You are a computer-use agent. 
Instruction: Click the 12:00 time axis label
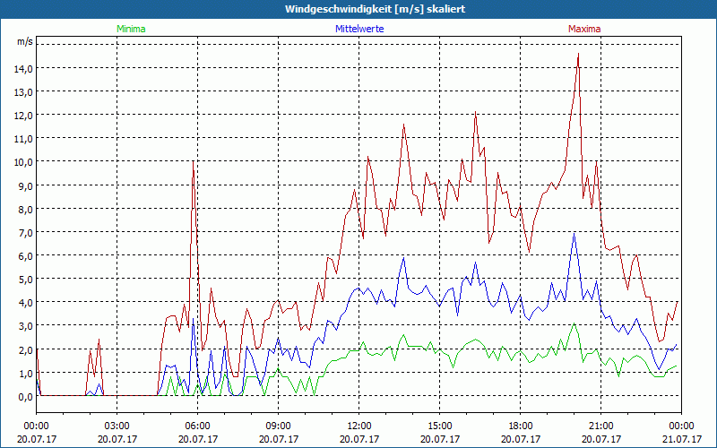coord(358,426)
